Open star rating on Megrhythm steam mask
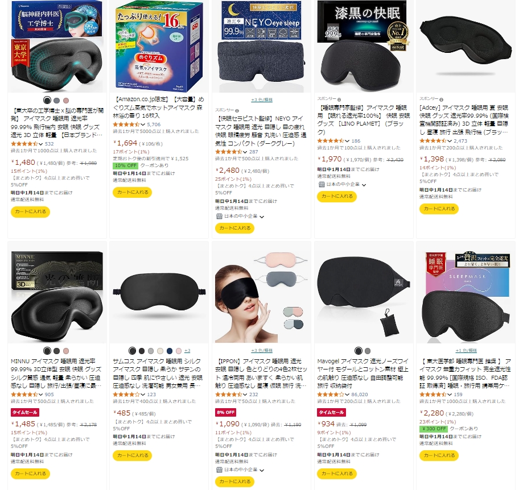The height and width of the screenshot is (490, 523). pos(127,124)
